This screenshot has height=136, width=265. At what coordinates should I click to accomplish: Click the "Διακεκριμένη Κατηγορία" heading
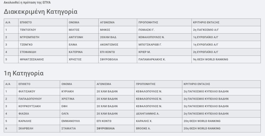pyautogui.click(x=41, y=12)
